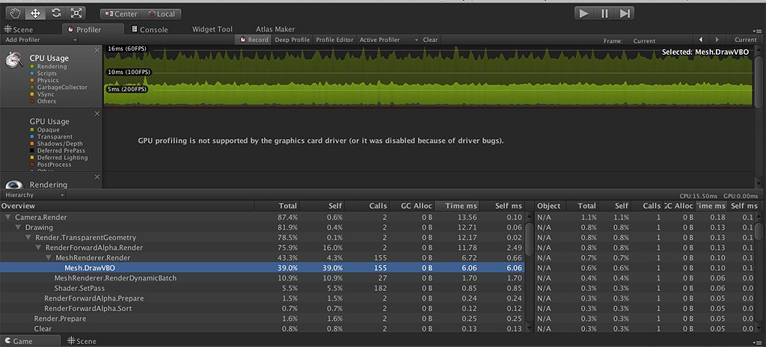Go to previous frame arrow

coord(700,40)
